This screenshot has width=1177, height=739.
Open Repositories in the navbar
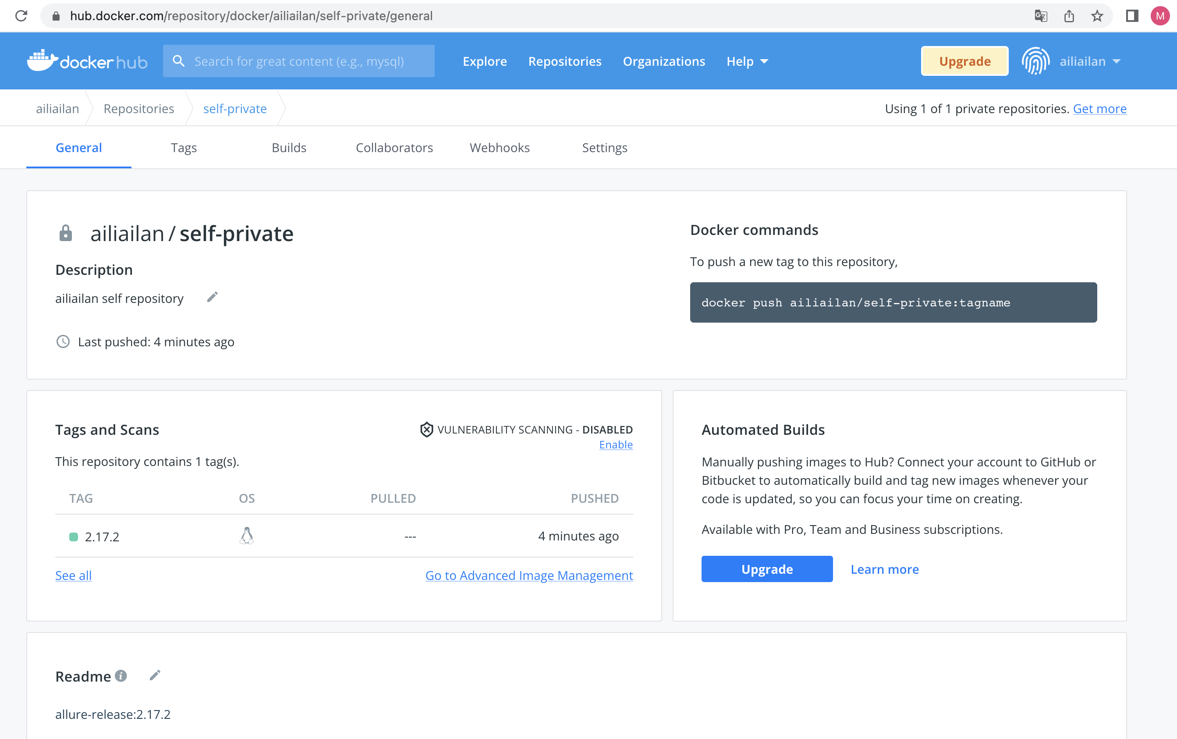point(565,61)
